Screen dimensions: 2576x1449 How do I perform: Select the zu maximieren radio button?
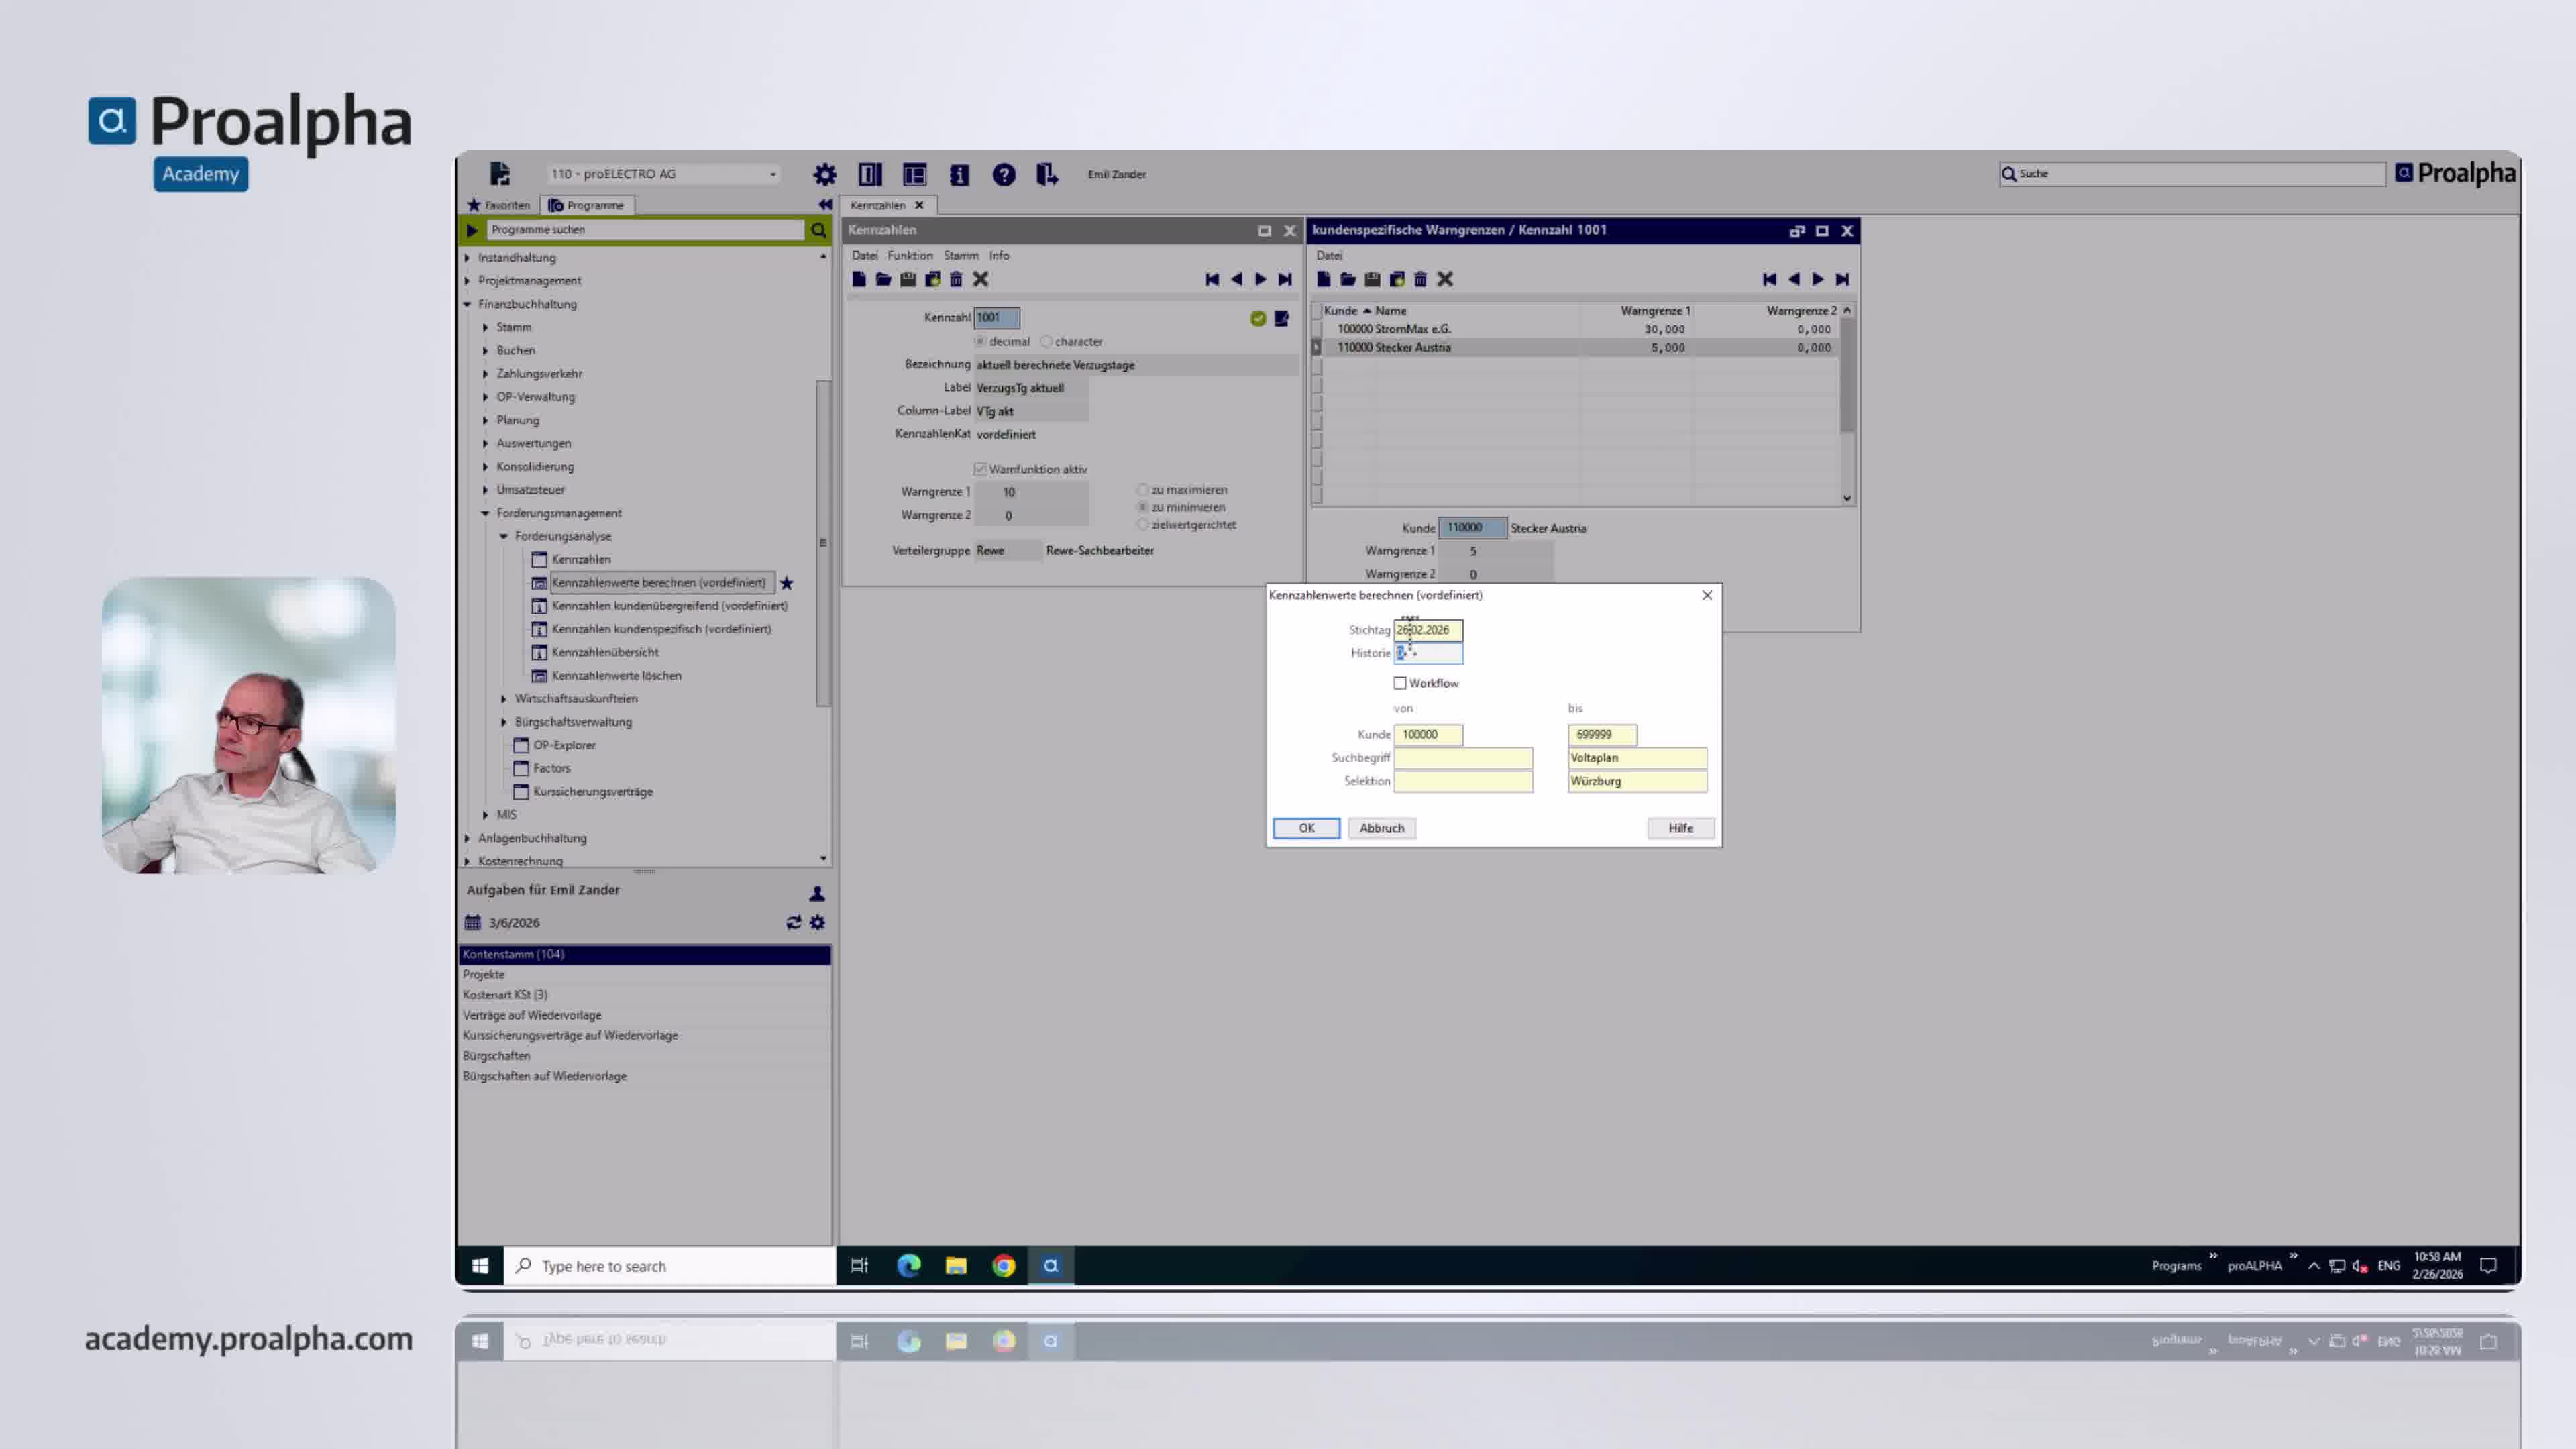click(1143, 489)
